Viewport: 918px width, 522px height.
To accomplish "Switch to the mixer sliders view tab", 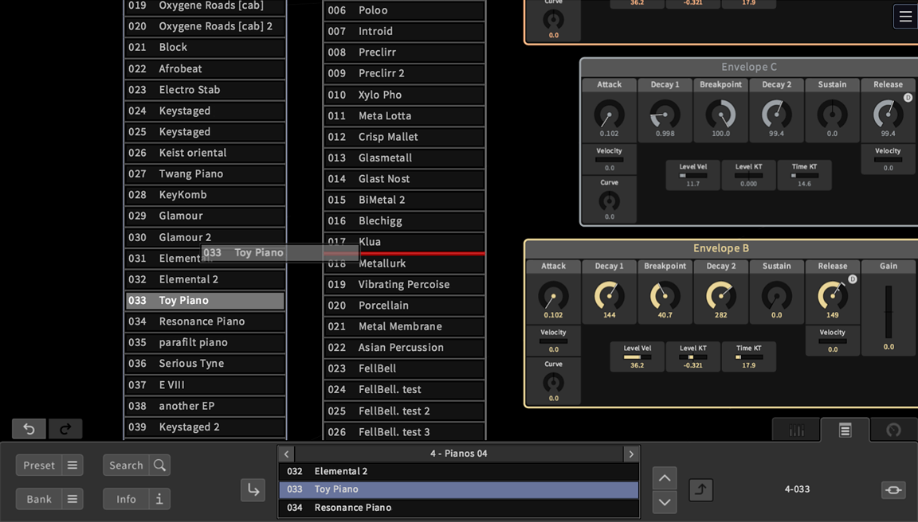I will click(x=796, y=430).
